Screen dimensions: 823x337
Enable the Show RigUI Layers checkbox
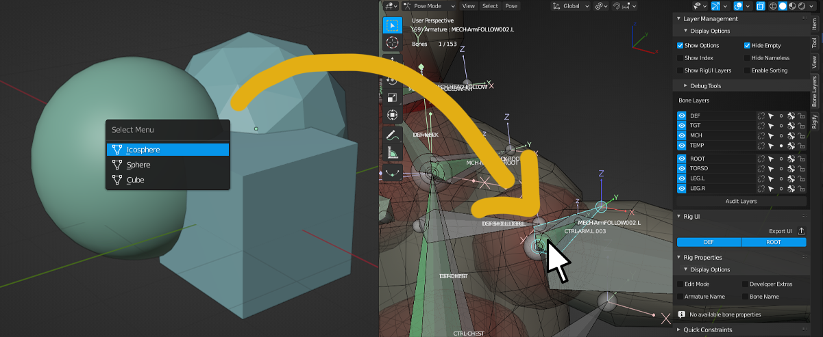[680, 70]
